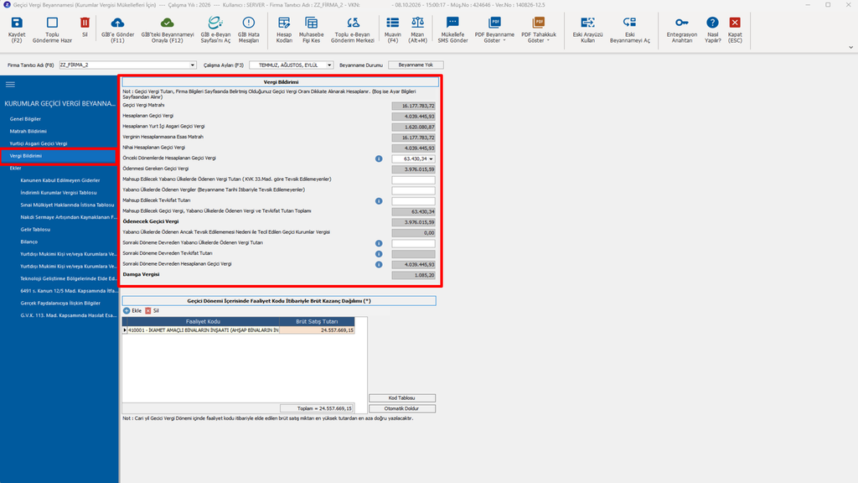Open Matrah Bildirimi section

tap(28, 132)
